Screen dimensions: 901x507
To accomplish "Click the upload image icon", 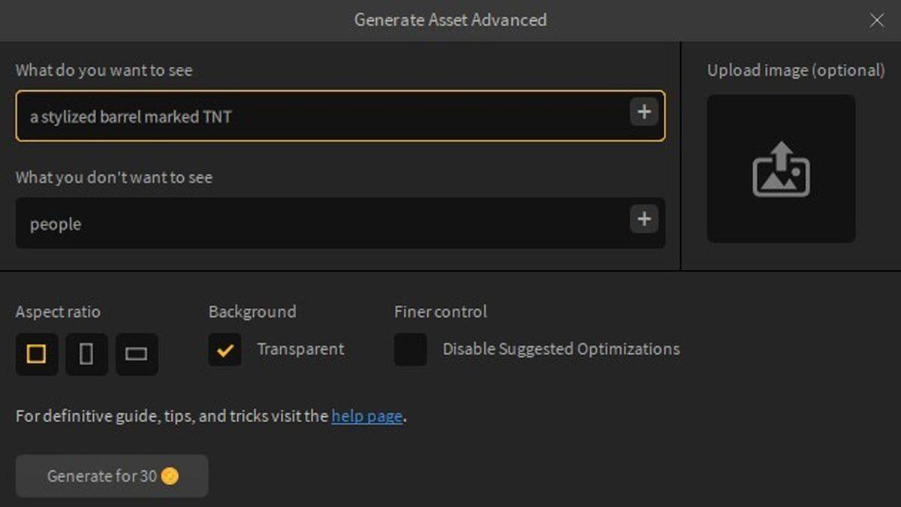I will [x=781, y=169].
